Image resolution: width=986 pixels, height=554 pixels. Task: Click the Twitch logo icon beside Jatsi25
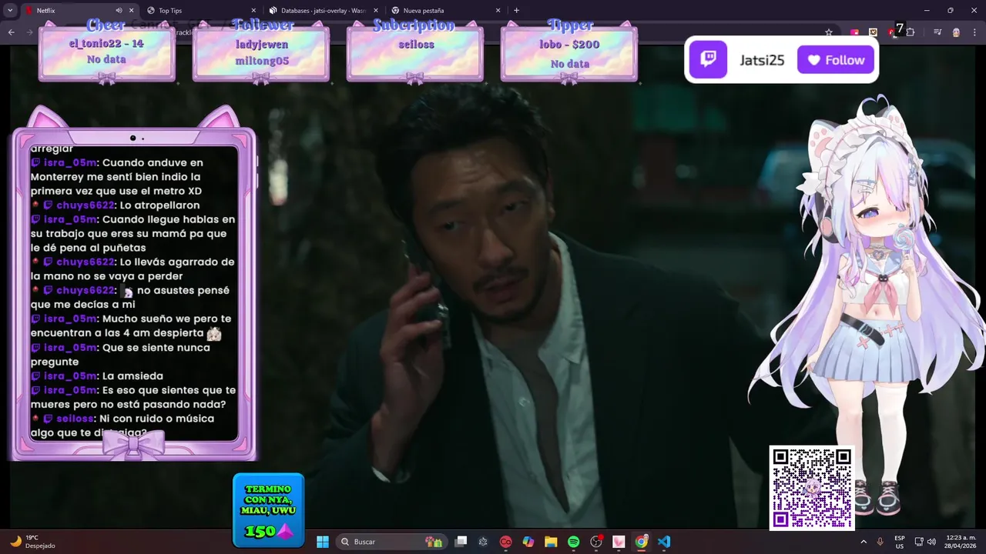click(x=708, y=59)
